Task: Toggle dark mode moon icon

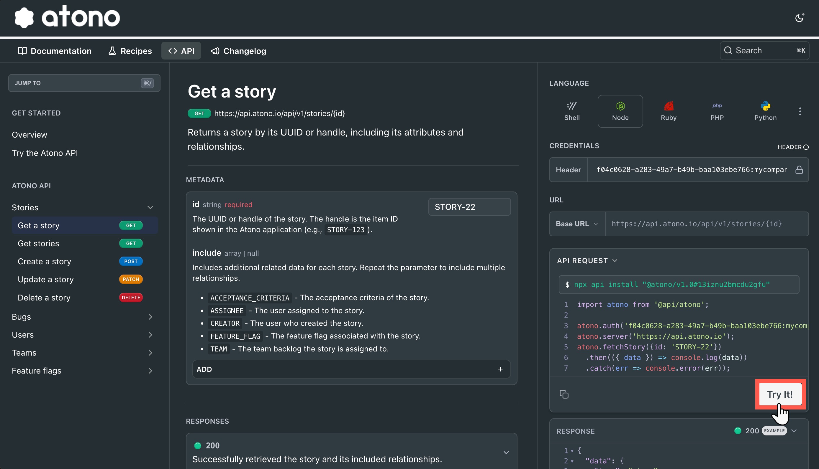Action: [x=799, y=18]
